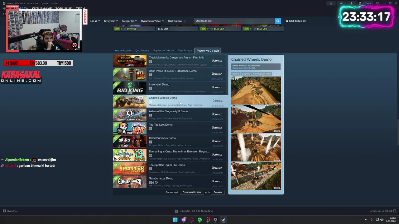Image resolution: width=399 pixels, height=224 pixels.
Task: Open the Arkadaşlar ve Sohbet chat icon
Action: tap(395, 211)
